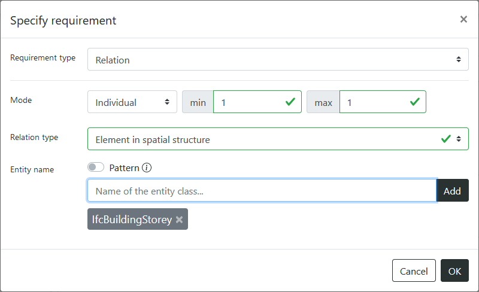Click the green checkmark in the min field

[x=290, y=102]
